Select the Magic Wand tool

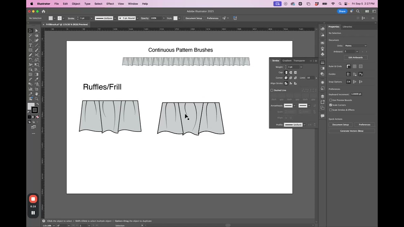[x=31, y=36]
